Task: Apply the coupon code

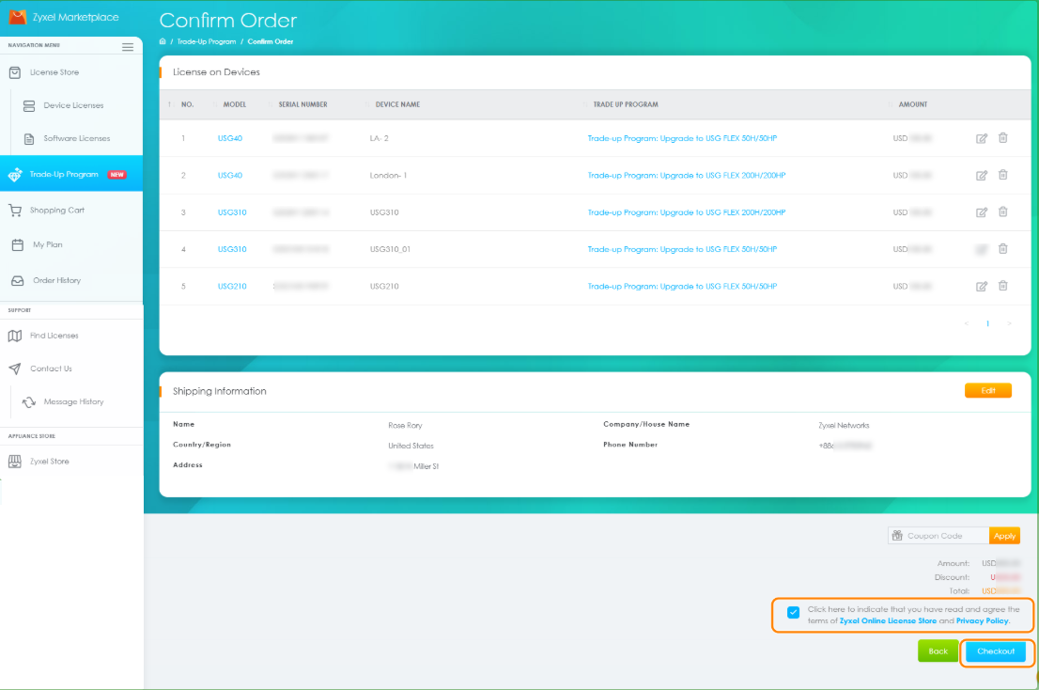Action: click(x=1004, y=536)
